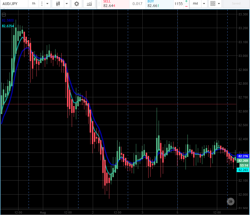Click the quantity field showing 1155
This screenshot has height=215, width=250.
point(178,4)
